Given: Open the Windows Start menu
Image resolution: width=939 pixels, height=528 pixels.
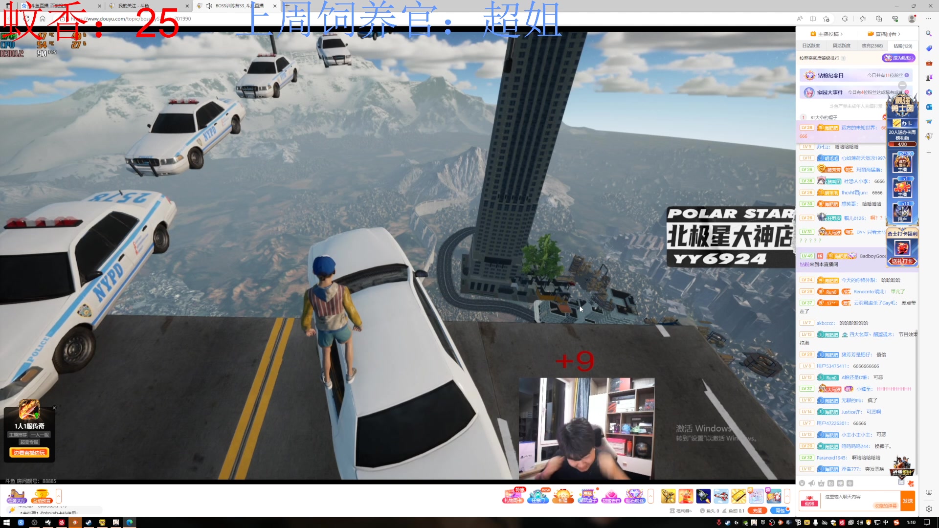Looking at the screenshot, I should point(6,522).
